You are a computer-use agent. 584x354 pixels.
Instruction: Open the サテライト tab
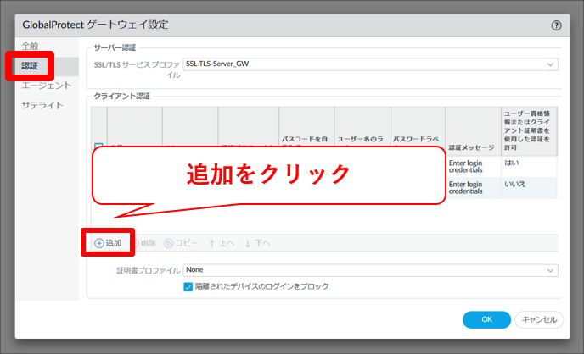(42, 105)
